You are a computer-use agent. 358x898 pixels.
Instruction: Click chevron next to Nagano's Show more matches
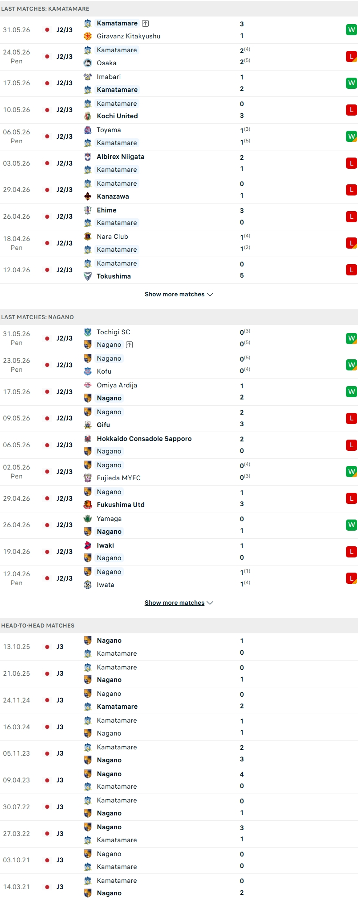210,603
